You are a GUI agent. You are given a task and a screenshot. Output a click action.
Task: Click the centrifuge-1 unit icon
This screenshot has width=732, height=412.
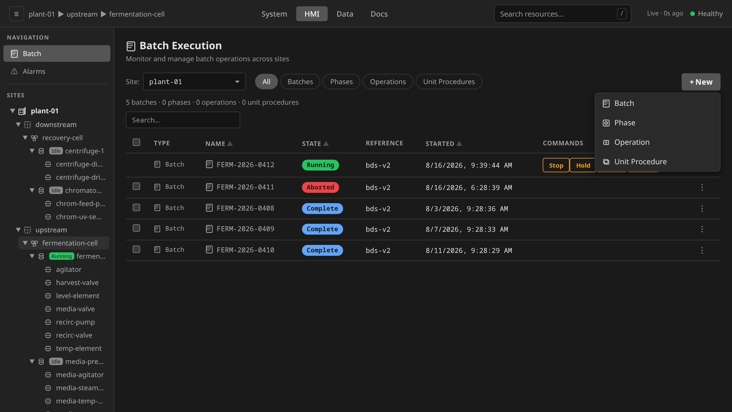click(41, 151)
